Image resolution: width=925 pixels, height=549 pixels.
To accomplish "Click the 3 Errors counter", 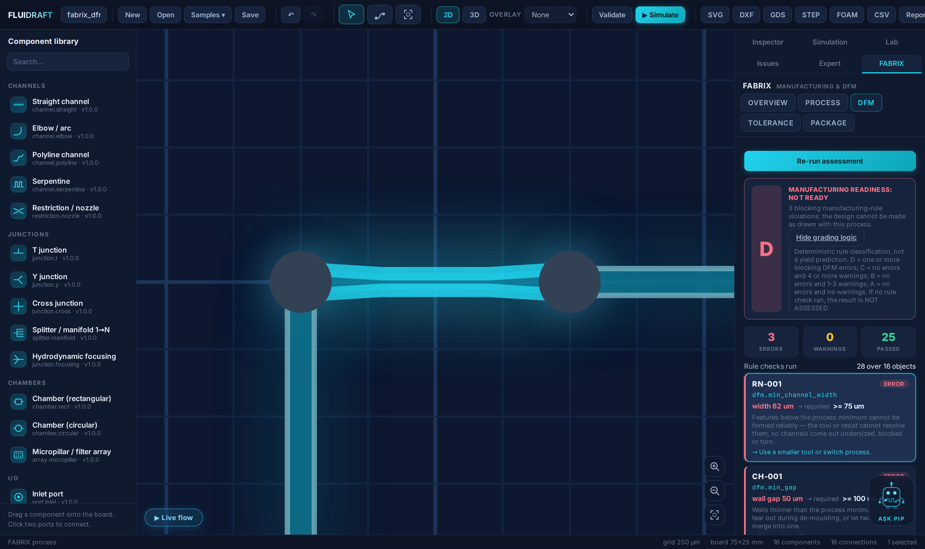I will (771, 342).
